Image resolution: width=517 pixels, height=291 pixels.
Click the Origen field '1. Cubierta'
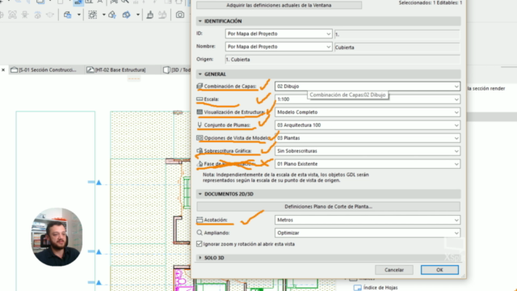(343, 59)
